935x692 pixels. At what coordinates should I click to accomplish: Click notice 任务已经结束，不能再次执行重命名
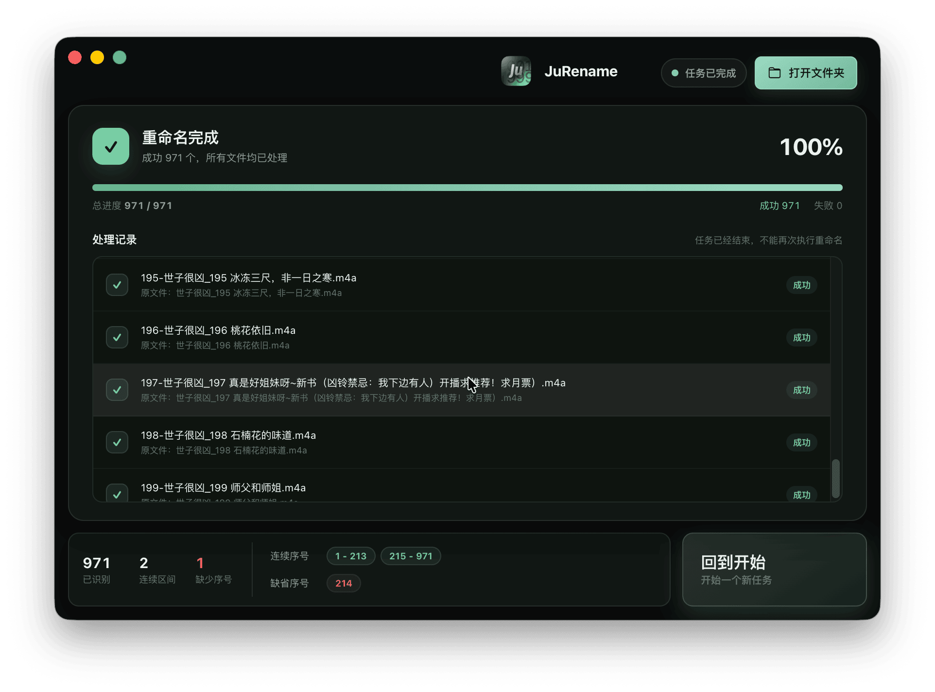coord(768,240)
